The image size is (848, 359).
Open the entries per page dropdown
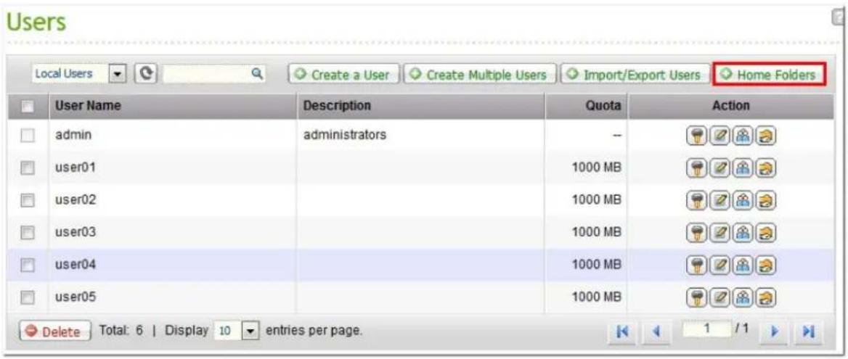pos(237,330)
